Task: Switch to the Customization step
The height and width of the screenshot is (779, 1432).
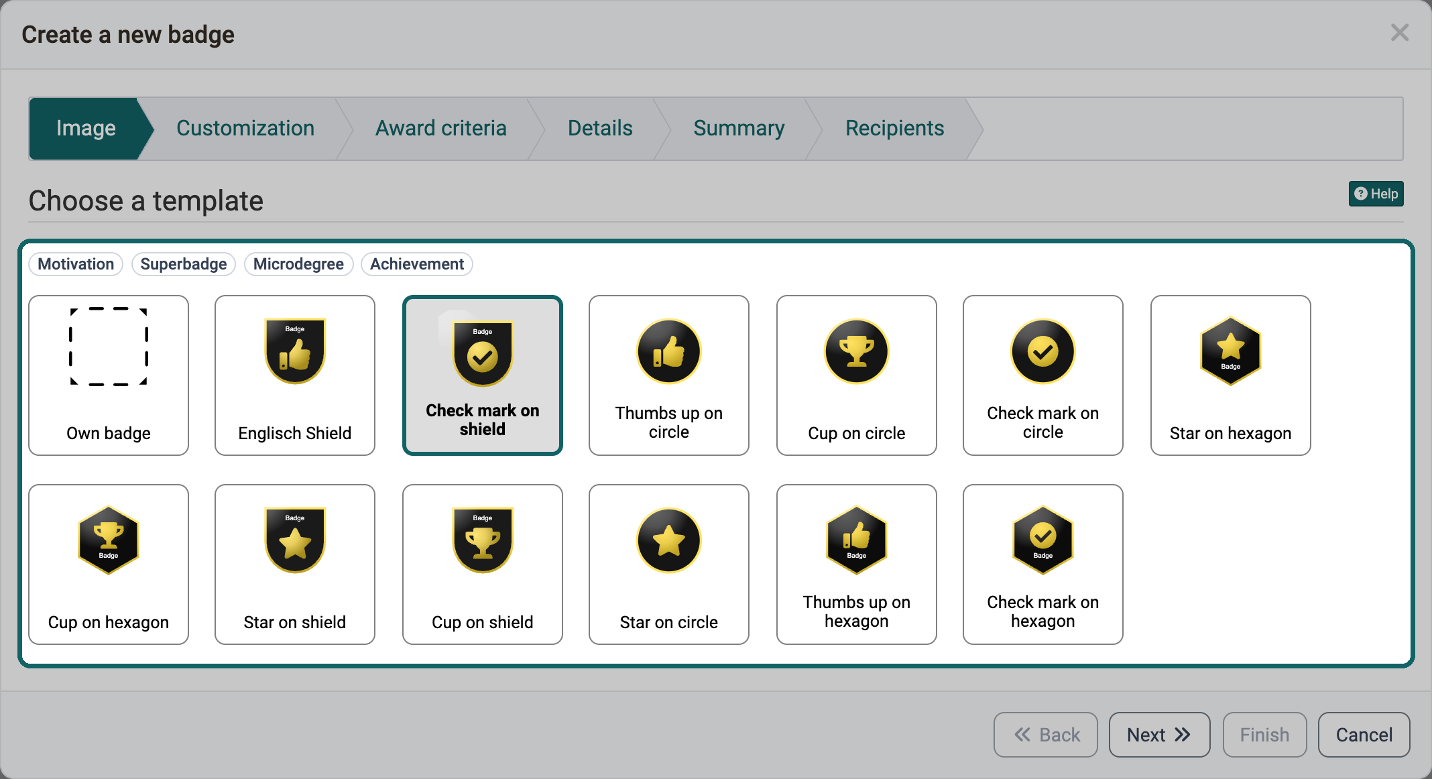Action: tap(245, 128)
